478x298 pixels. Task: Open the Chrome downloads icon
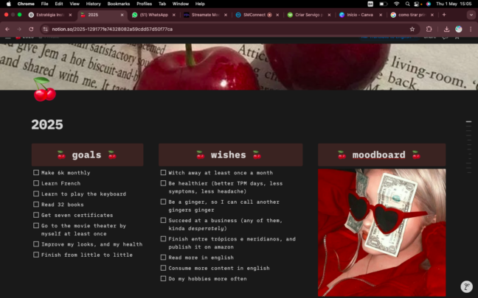pyautogui.click(x=447, y=29)
